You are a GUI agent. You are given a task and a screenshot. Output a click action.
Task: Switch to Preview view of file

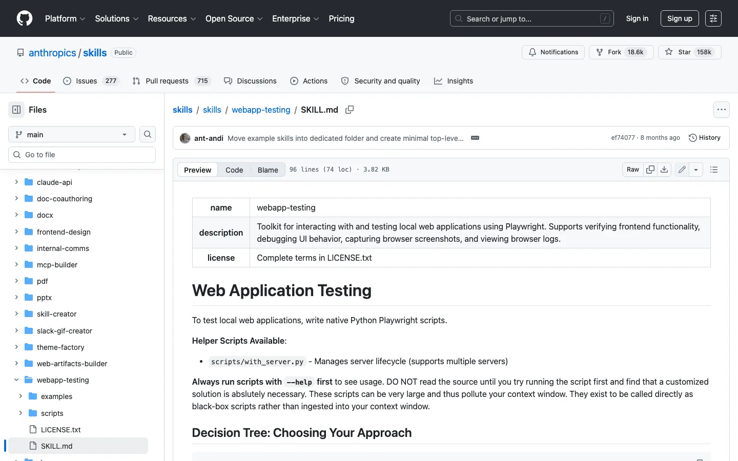point(197,170)
